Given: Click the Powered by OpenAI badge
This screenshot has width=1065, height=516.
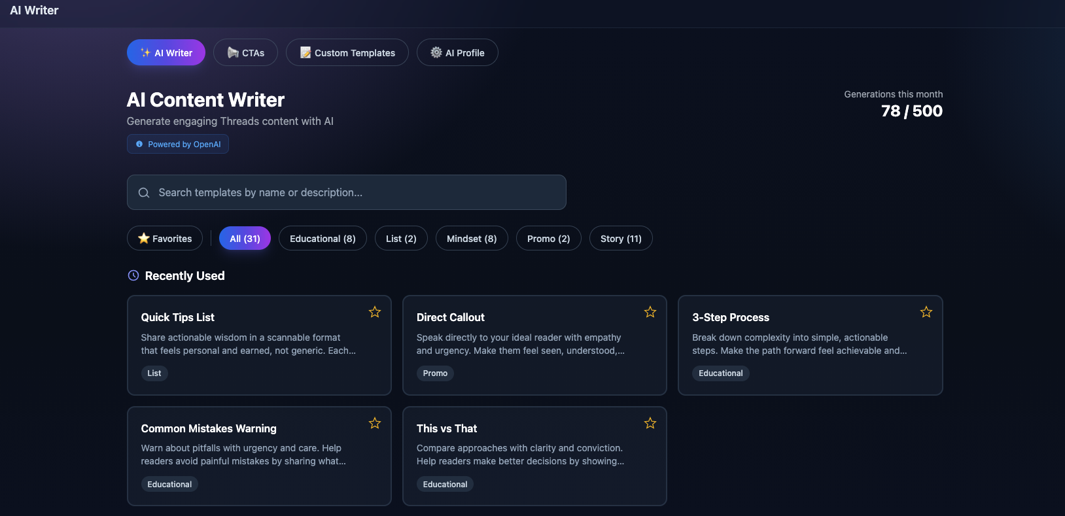Looking at the screenshot, I should 177,144.
